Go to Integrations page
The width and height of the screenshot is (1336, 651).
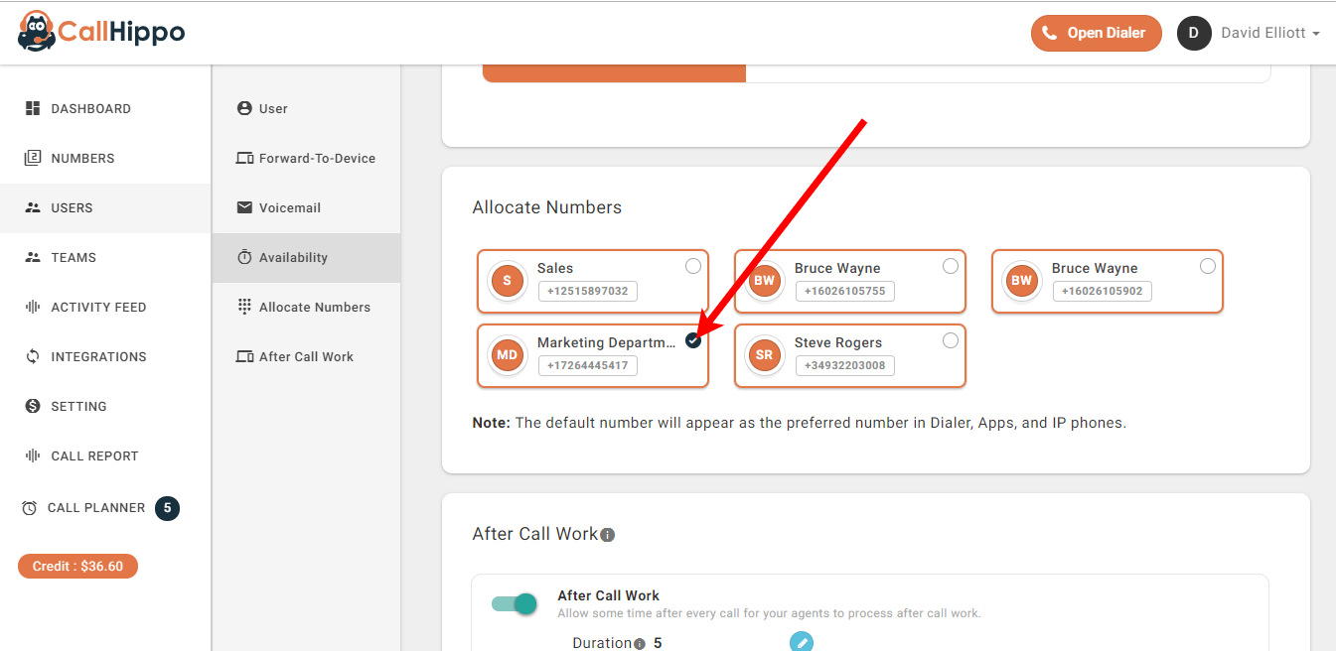[x=105, y=356]
